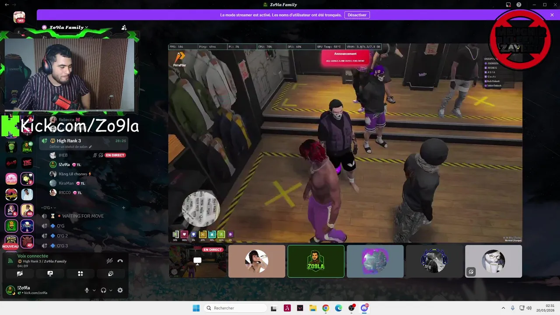Open the inbox icon in title bar
Screen dimensions: 560x315
(508, 4)
